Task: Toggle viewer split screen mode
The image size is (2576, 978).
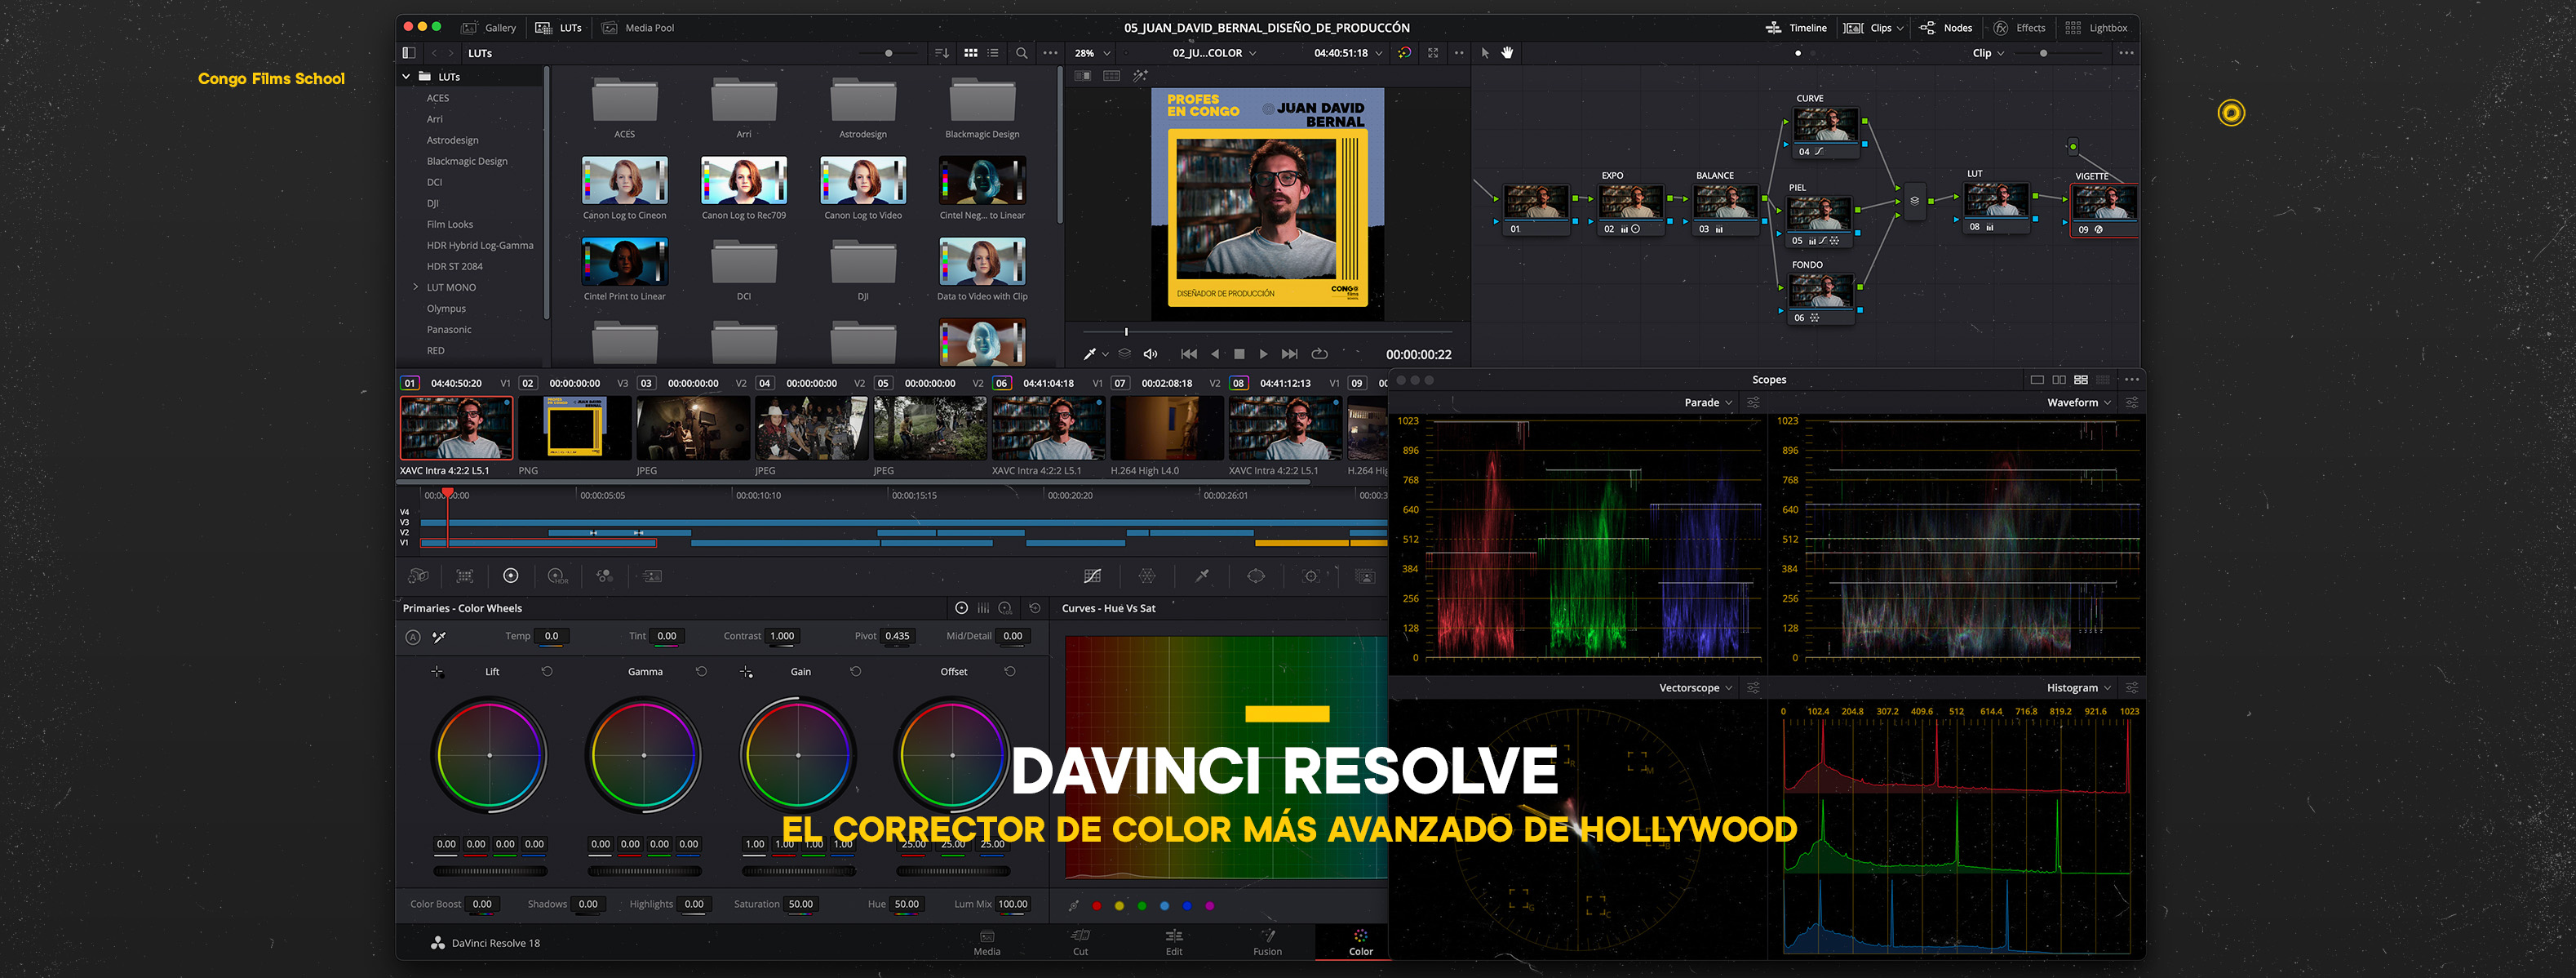Action: (x=1111, y=76)
